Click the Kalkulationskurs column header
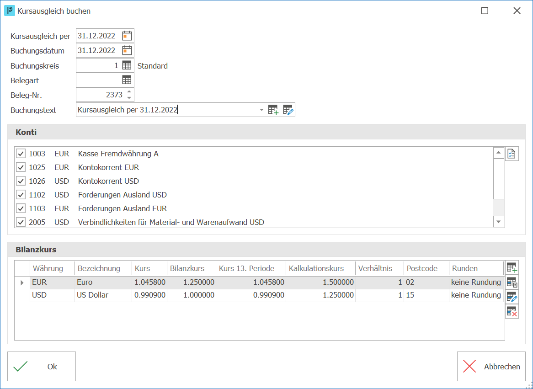 pyautogui.click(x=320, y=268)
